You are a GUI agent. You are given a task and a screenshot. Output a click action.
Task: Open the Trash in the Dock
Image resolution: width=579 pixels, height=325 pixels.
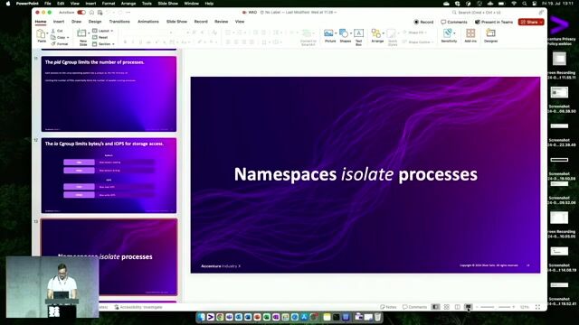pos(378,317)
